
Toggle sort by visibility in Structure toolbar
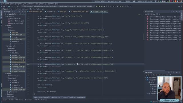coord(146,14)
